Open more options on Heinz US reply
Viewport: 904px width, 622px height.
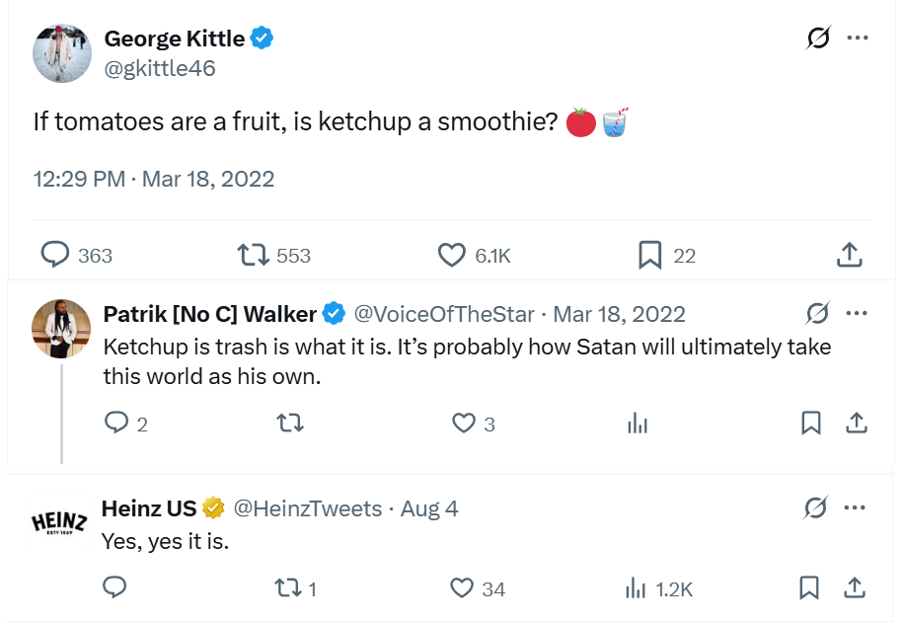(857, 508)
